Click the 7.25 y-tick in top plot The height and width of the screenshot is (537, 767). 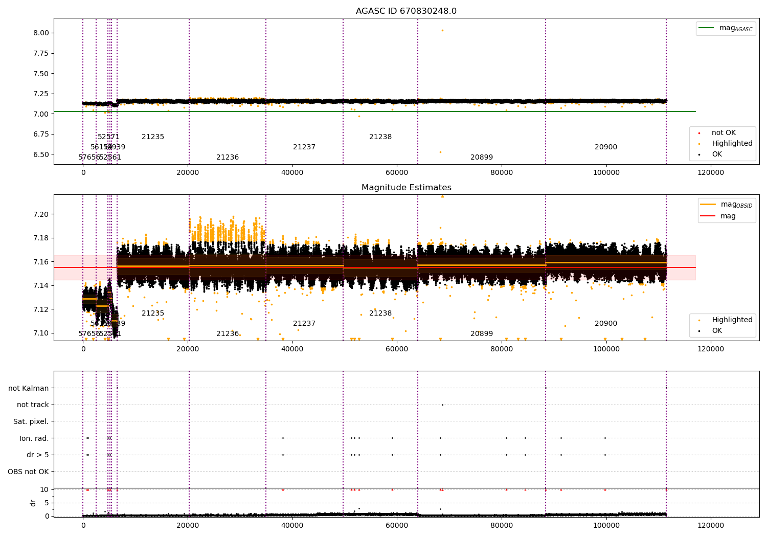tap(41, 94)
